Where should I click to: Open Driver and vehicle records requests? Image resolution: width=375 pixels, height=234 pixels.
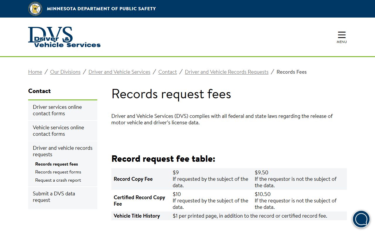pyautogui.click(x=63, y=151)
